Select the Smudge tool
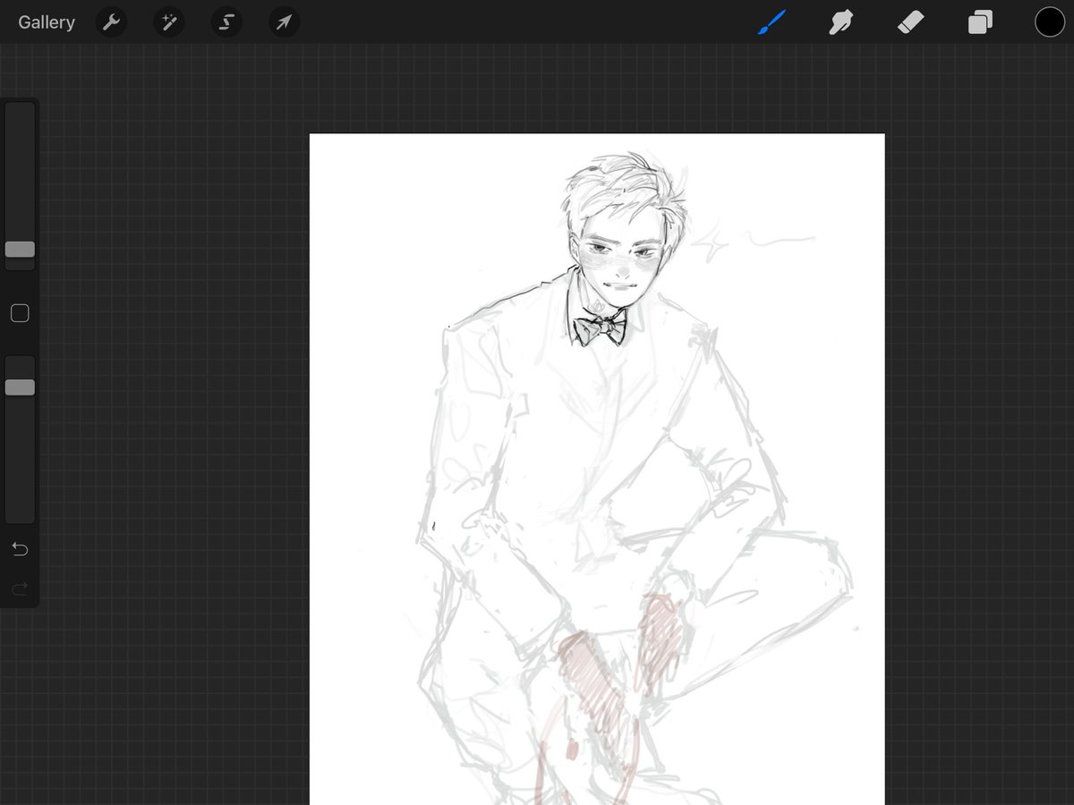 point(840,22)
